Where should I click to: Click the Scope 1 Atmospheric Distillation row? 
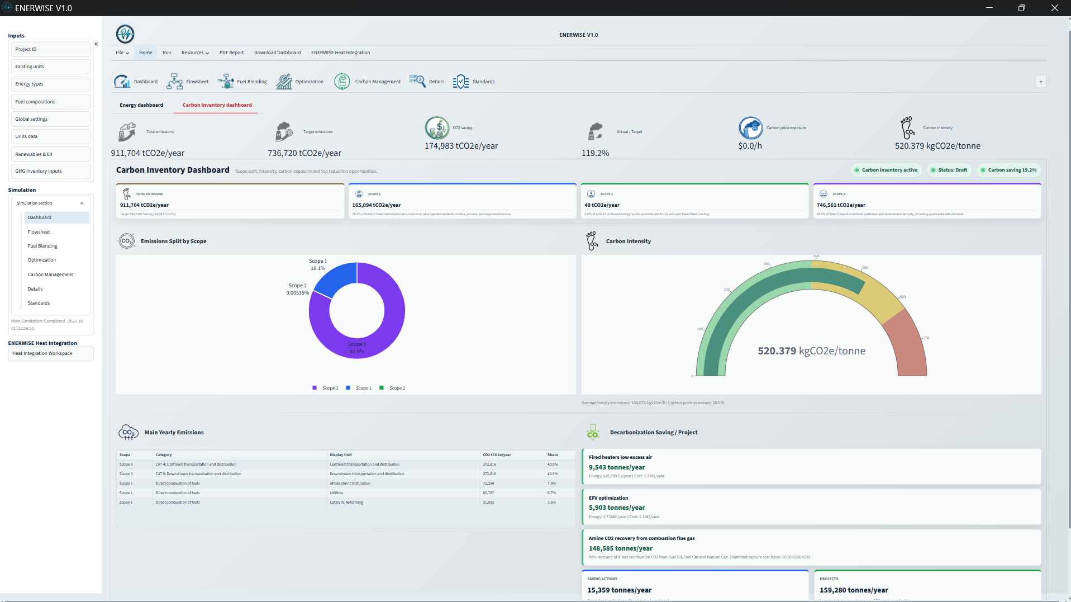[346, 484]
